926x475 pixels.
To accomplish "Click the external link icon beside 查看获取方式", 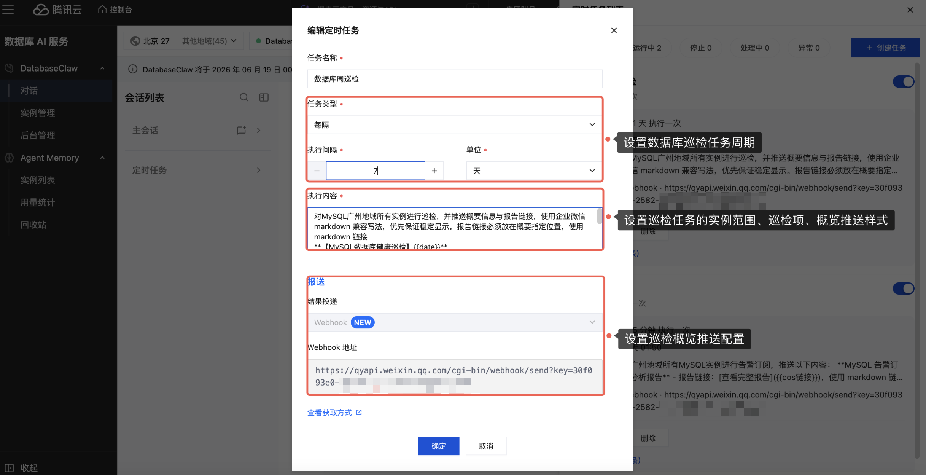I will [x=359, y=412].
